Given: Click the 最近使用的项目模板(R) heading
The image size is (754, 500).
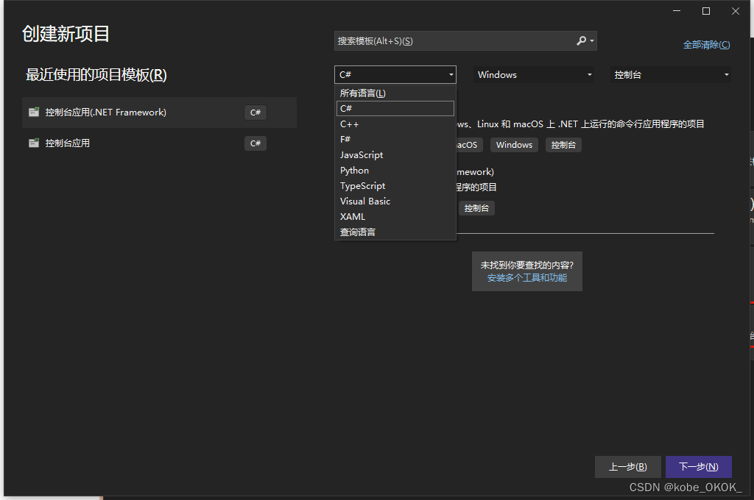Looking at the screenshot, I should point(96,75).
